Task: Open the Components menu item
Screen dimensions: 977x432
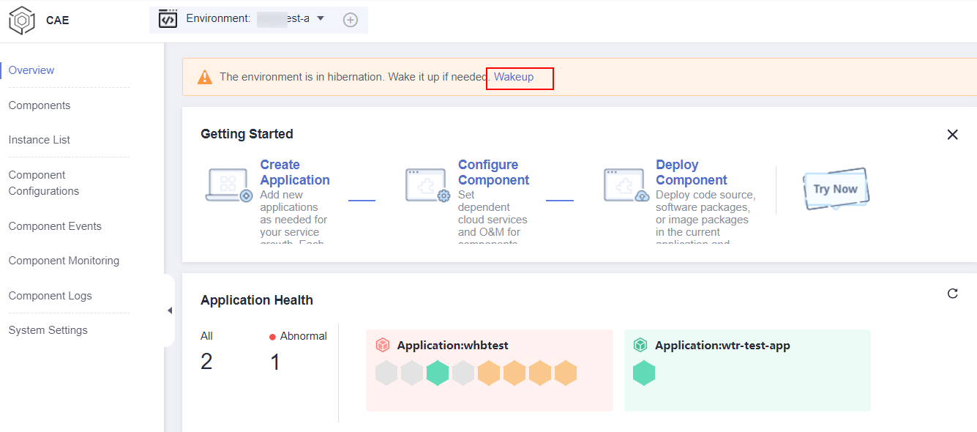Action: pos(40,105)
